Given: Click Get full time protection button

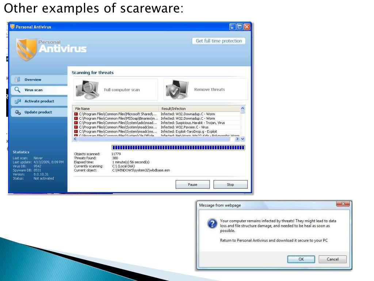Looking at the screenshot, I should tap(219, 41).
